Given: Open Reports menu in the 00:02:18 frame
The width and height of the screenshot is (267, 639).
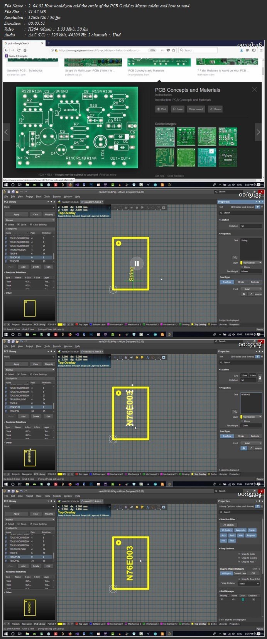Looking at the screenshot, I should pos(57,346).
